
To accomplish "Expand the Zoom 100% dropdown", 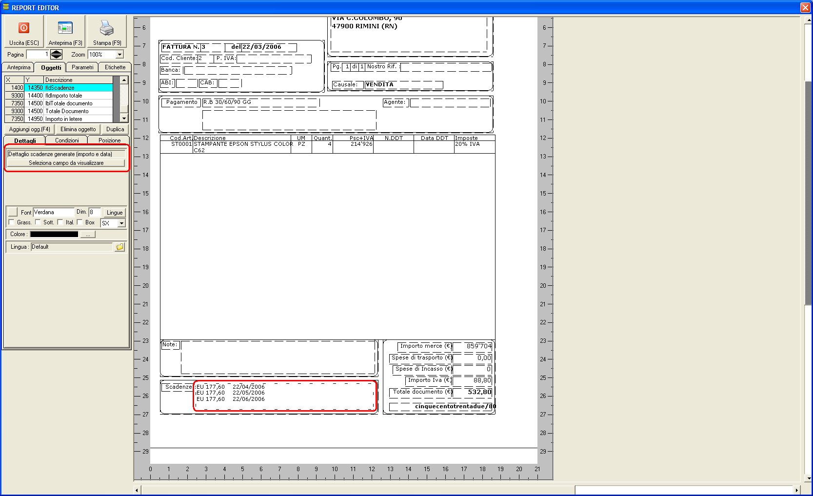I will 120,55.
